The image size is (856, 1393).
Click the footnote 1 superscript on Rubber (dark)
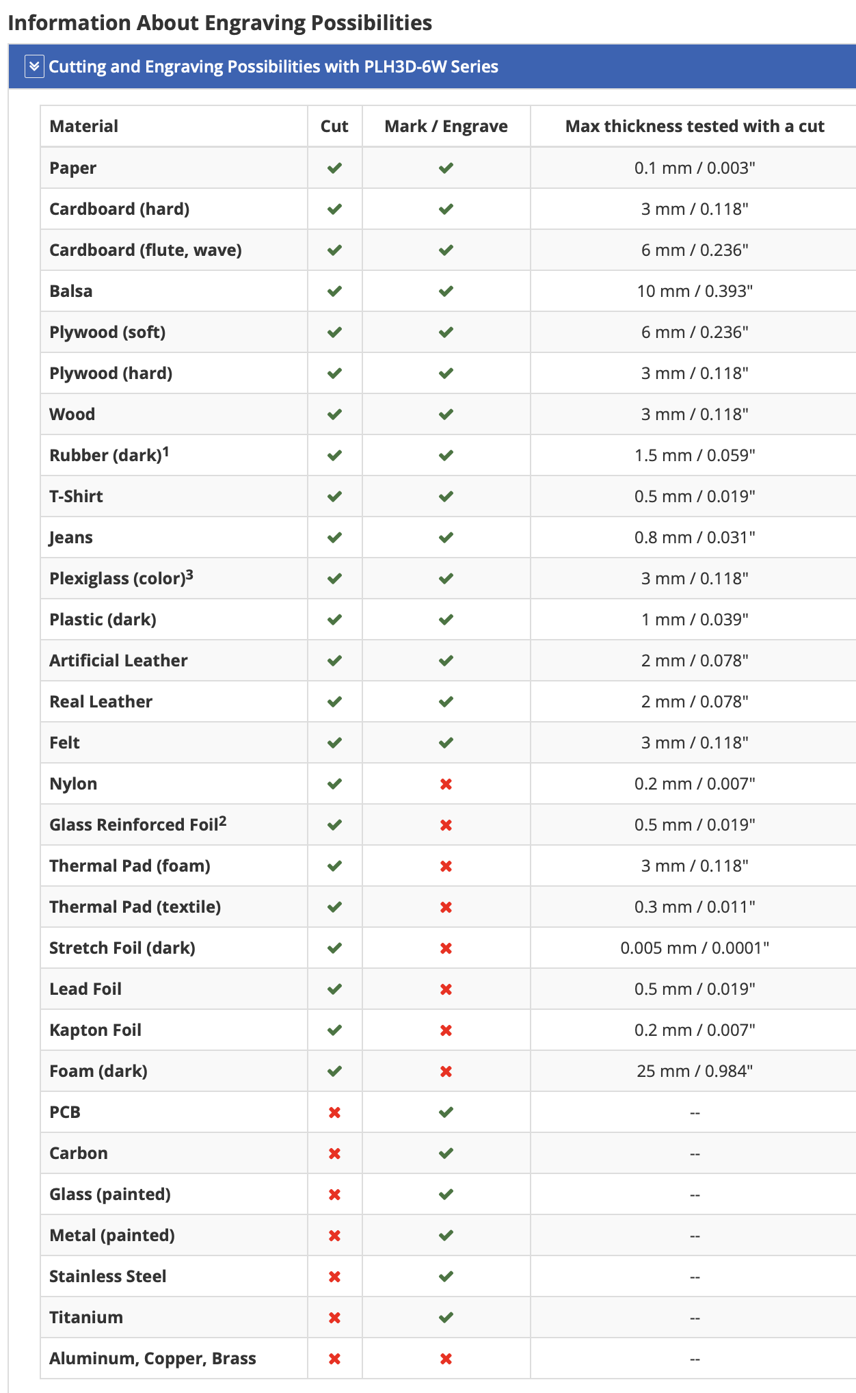tap(165, 452)
